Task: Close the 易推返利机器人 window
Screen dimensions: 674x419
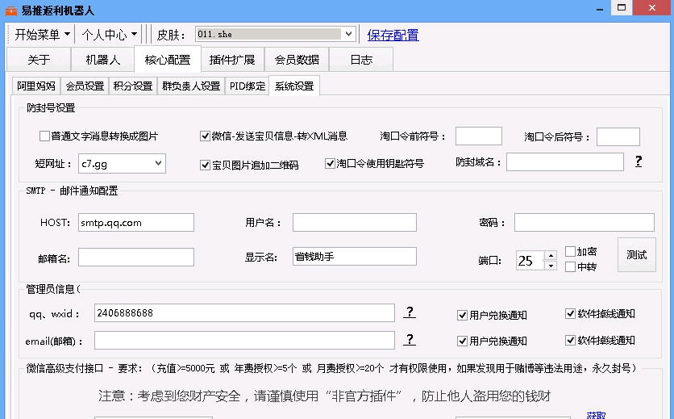Action: tap(652, 8)
